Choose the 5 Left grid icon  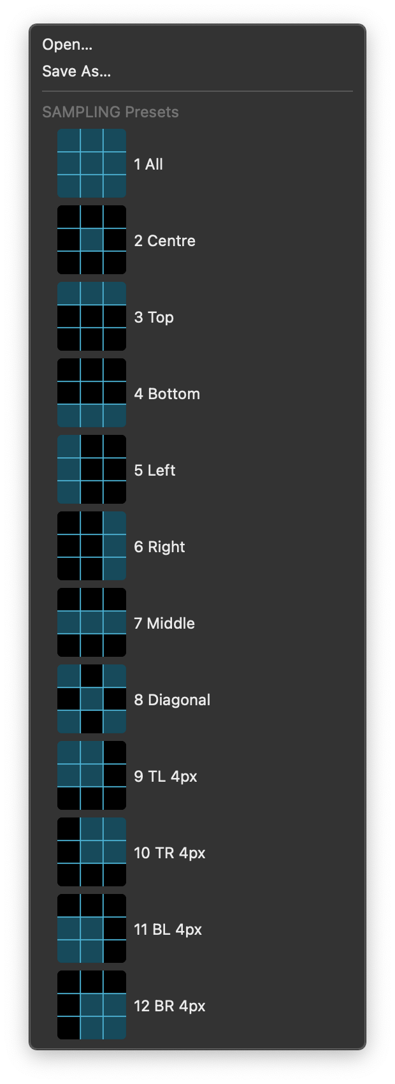92,469
